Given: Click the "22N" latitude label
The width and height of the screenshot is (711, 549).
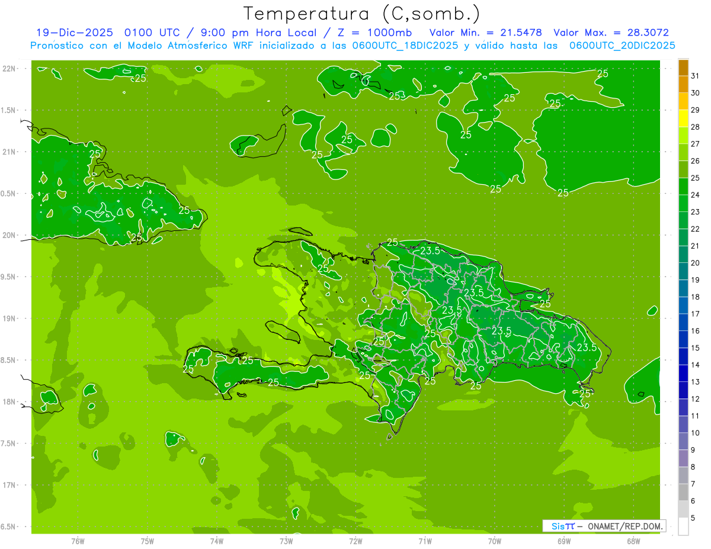Looking at the screenshot, I should pyautogui.click(x=10, y=69).
